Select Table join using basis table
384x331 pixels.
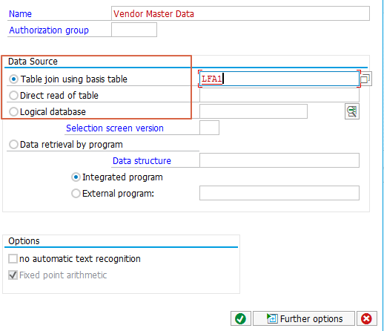tap(13, 79)
